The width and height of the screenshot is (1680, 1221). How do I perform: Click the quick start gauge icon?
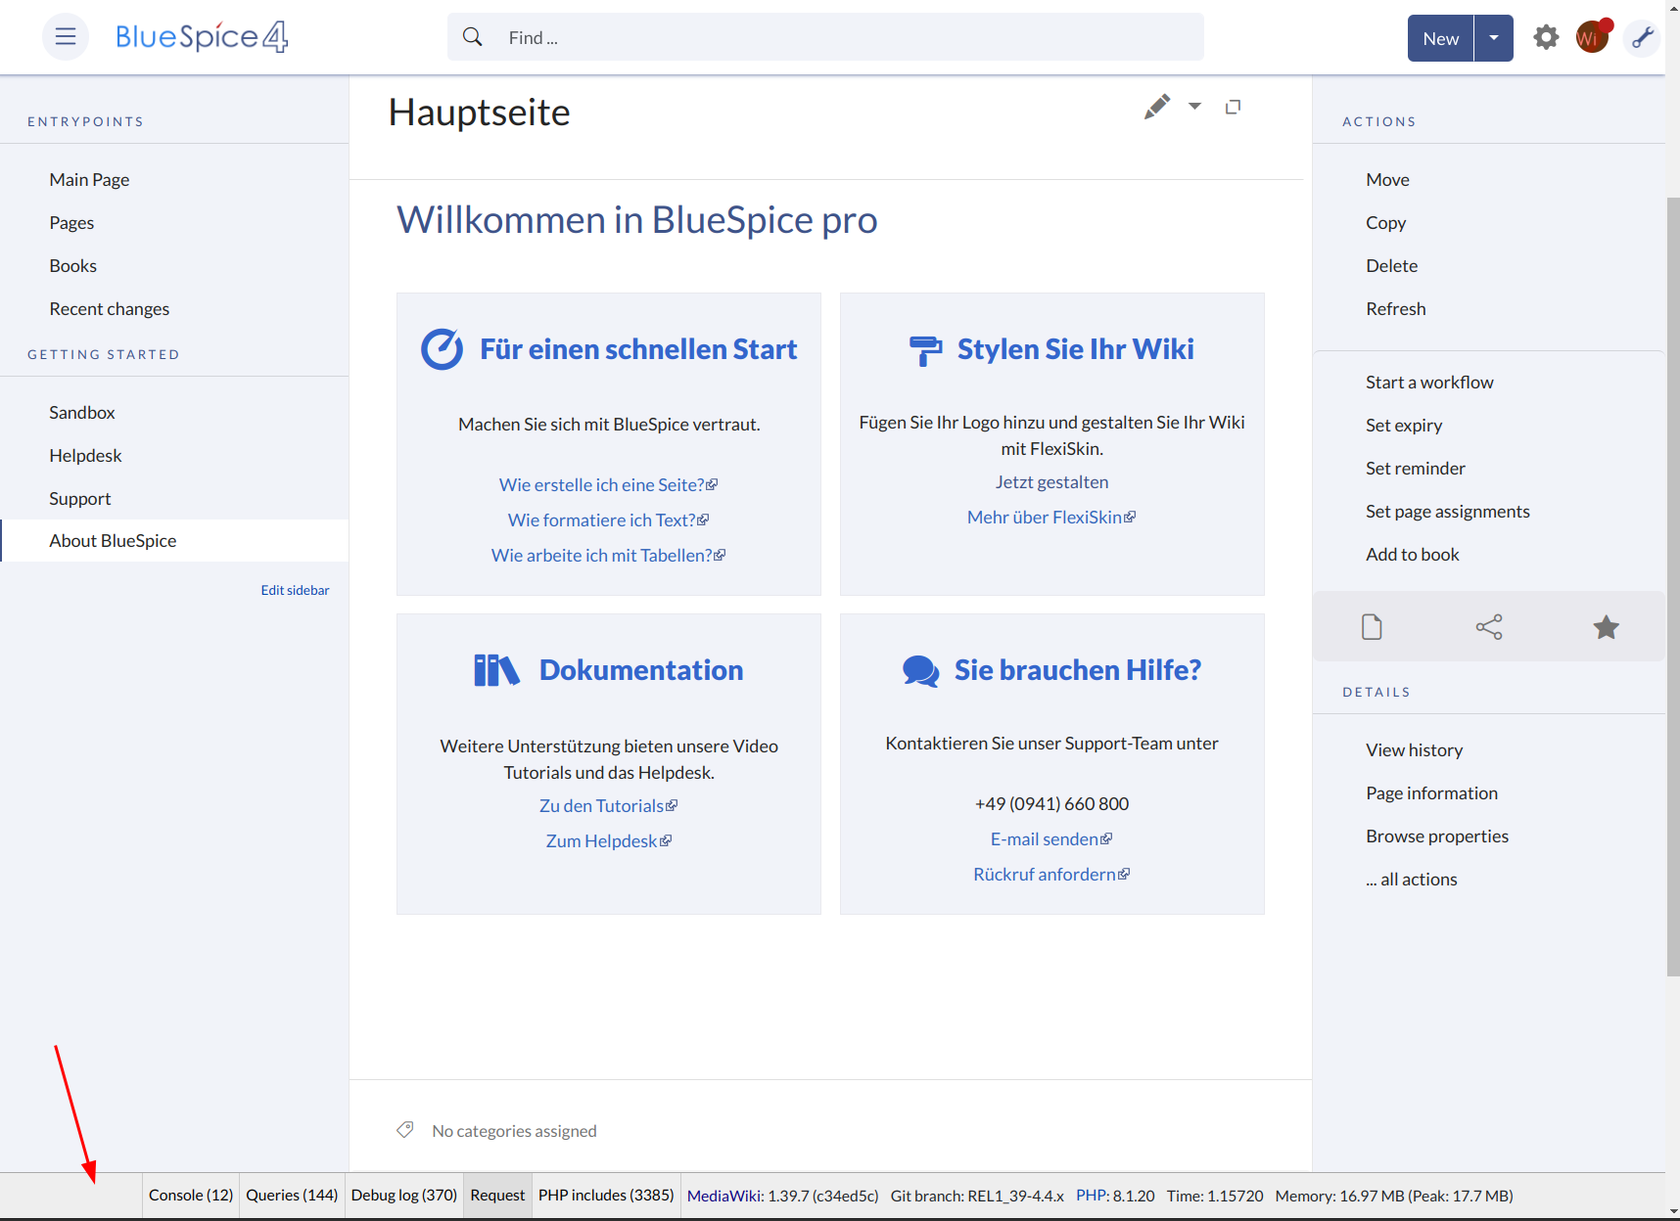coord(442,349)
